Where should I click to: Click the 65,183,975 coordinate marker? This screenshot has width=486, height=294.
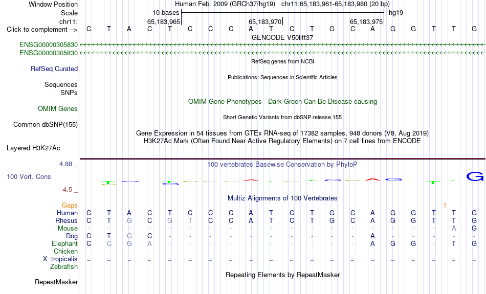pyautogui.click(x=366, y=21)
